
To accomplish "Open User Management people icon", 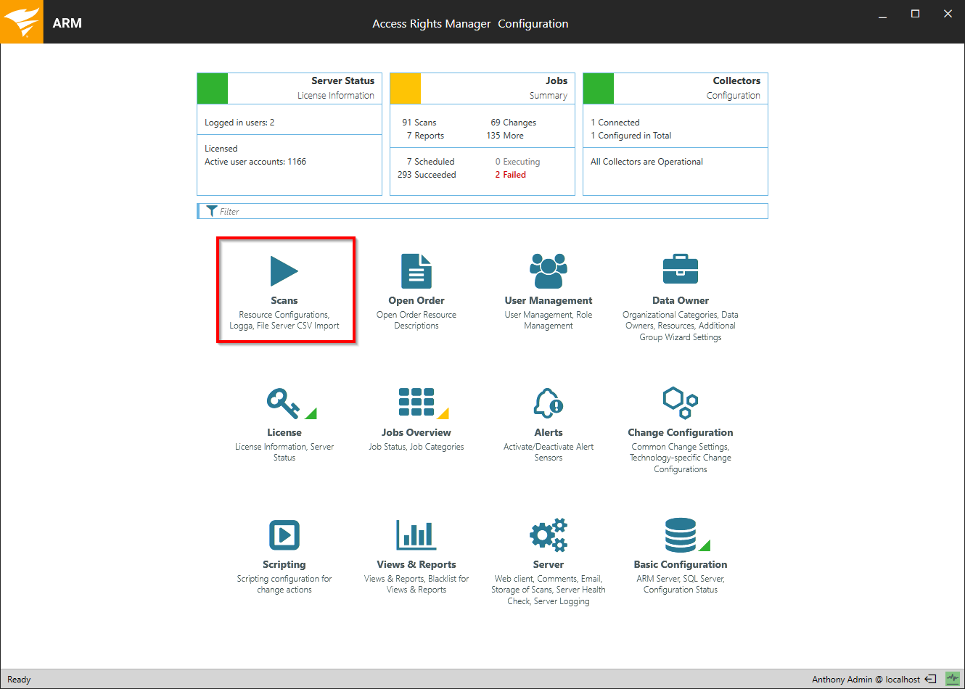I will pyautogui.click(x=549, y=272).
